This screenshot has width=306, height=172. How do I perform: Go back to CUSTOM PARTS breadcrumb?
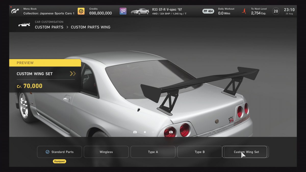(x=49, y=27)
